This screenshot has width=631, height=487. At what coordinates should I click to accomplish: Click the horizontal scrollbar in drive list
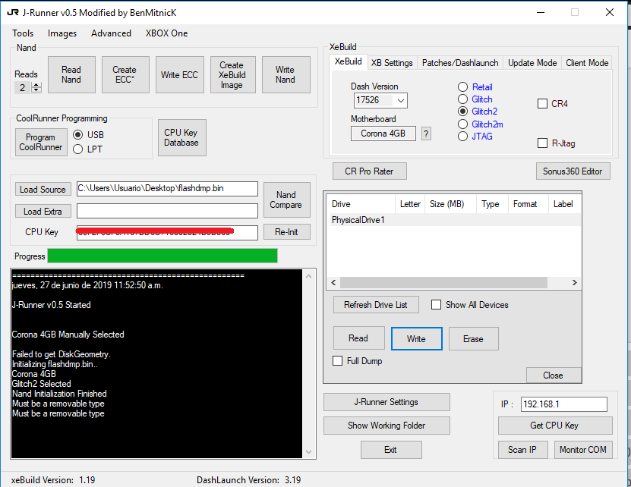point(444,283)
